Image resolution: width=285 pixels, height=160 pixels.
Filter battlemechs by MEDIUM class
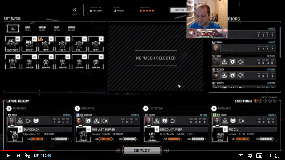42,29
